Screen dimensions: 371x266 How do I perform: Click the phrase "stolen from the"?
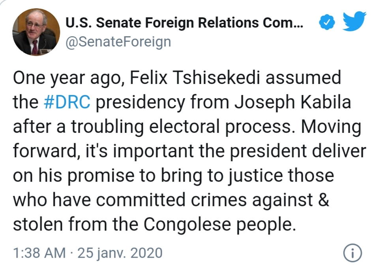pos(75,224)
